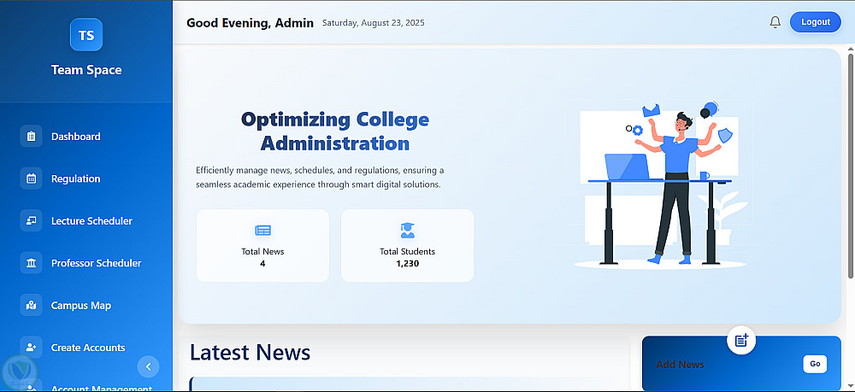855x392 pixels.
Task: Open notifications via the bell icon
Action: (775, 22)
